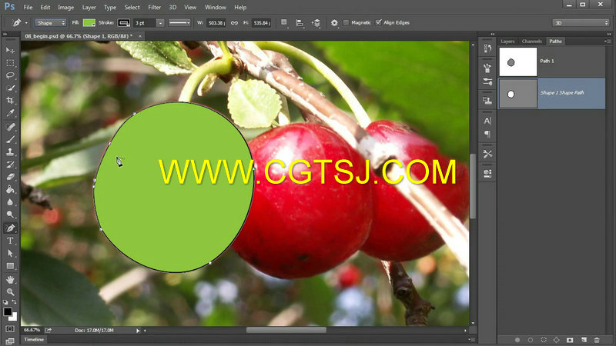Open the Brush Presets panel icon

487,68
